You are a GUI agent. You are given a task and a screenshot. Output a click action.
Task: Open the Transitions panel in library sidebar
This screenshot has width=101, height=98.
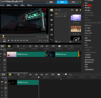coord(52,20)
